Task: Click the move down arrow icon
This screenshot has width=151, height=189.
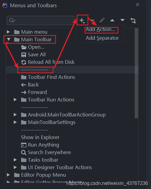Action: (x=122, y=20)
